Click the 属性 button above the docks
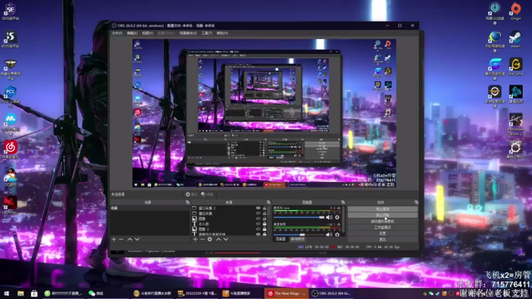This screenshot has width=532, height=299. pos(192,194)
